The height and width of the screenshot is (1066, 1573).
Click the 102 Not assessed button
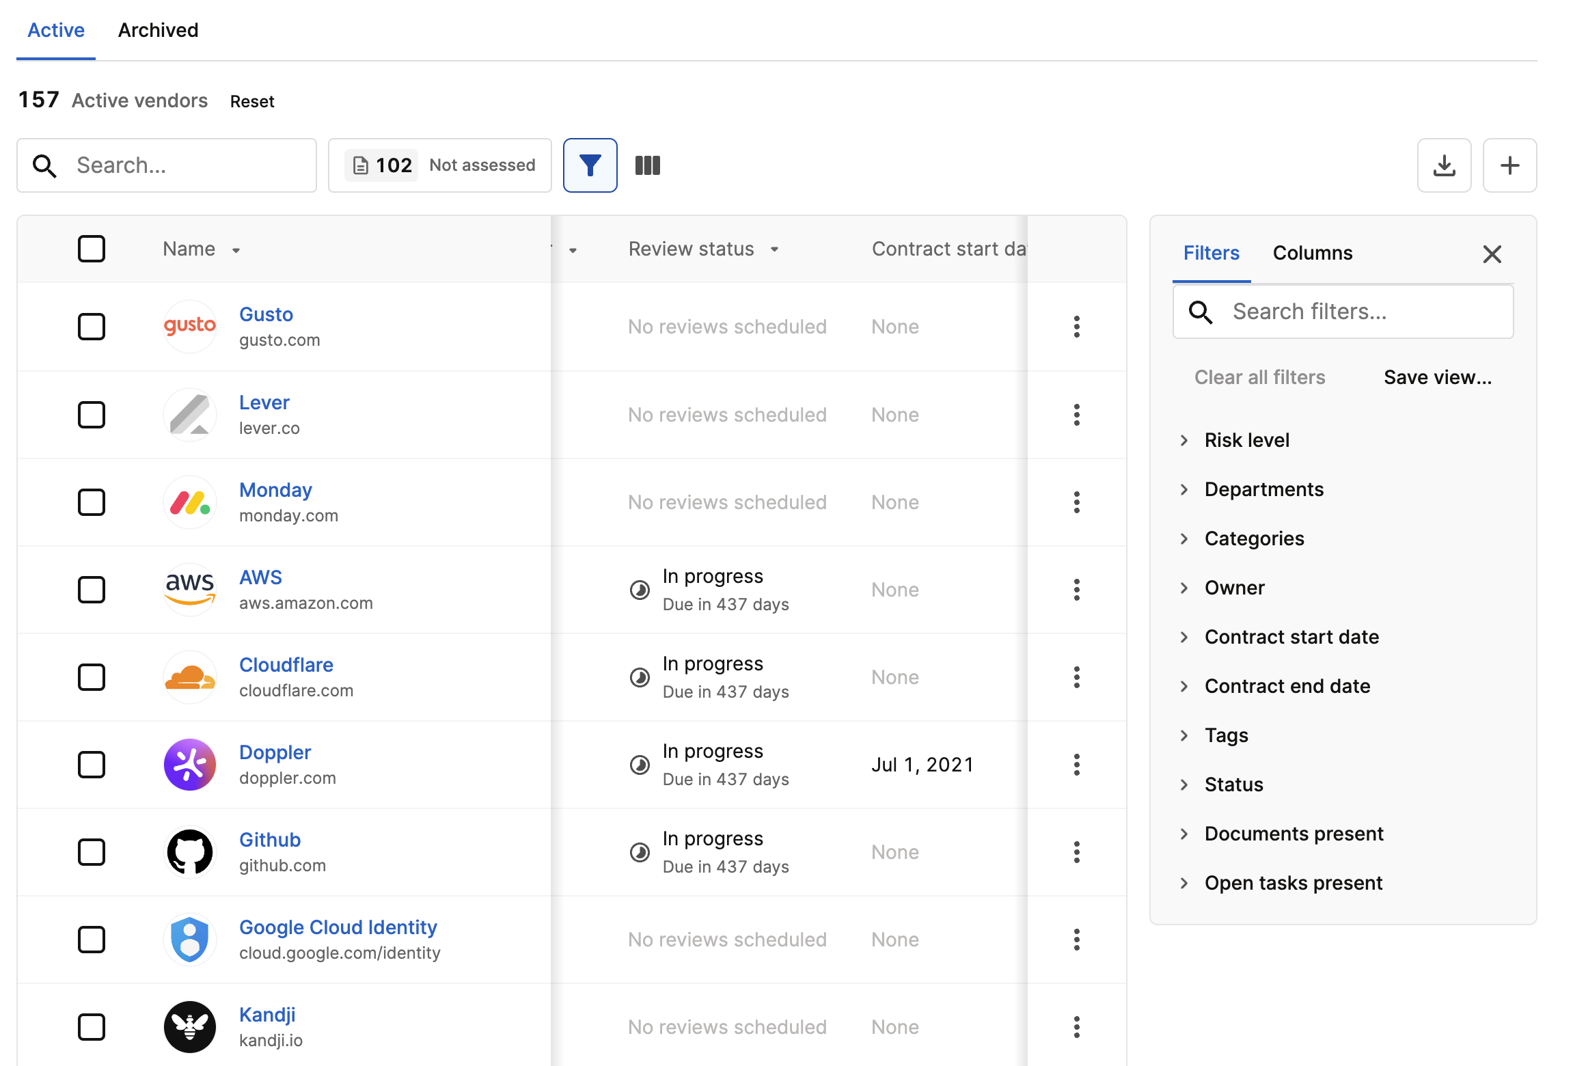click(x=440, y=165)
